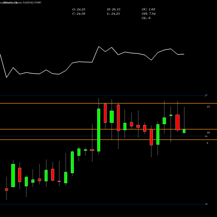Viewport: 217px width, 217px height.
Task: Click the '24' price axis label
Action: coord(206,136)
